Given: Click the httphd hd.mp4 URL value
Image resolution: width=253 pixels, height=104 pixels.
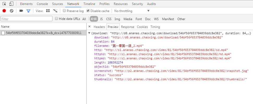Looking at the screenshot, I should [170, 54].
